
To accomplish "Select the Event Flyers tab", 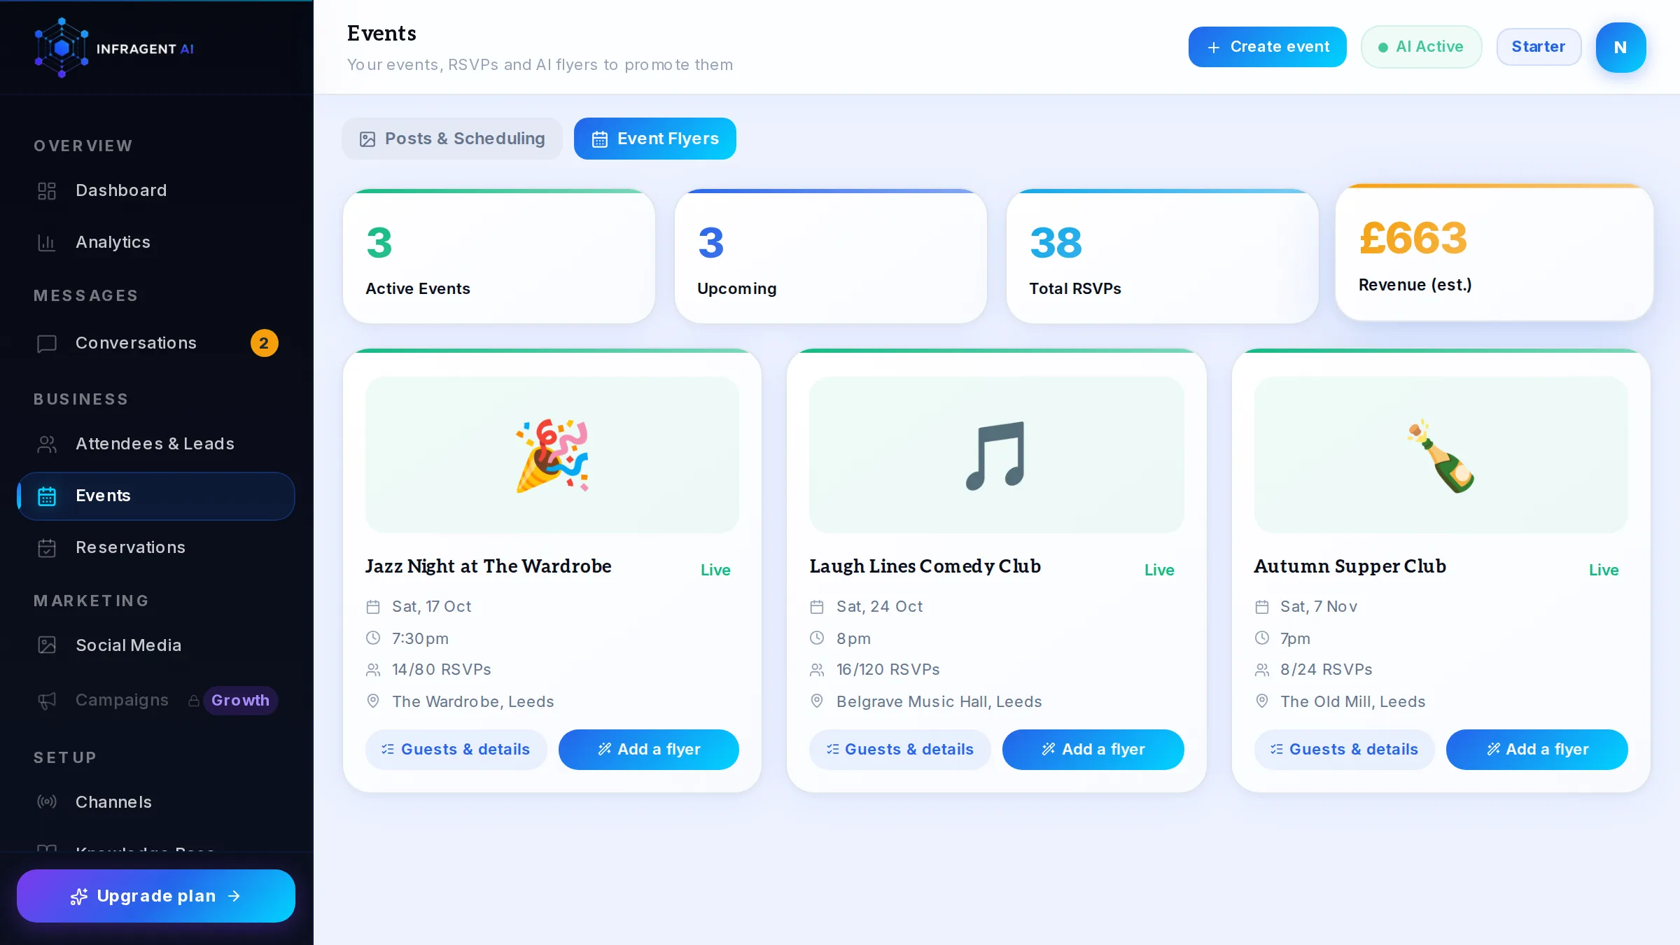I will [x=655, y=139].
